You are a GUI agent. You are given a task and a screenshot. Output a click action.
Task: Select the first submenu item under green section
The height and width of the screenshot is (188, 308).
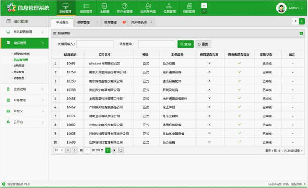21,54
